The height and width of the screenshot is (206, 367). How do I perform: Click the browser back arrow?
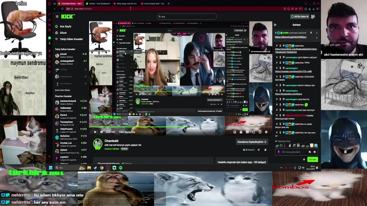coord(54,9)
